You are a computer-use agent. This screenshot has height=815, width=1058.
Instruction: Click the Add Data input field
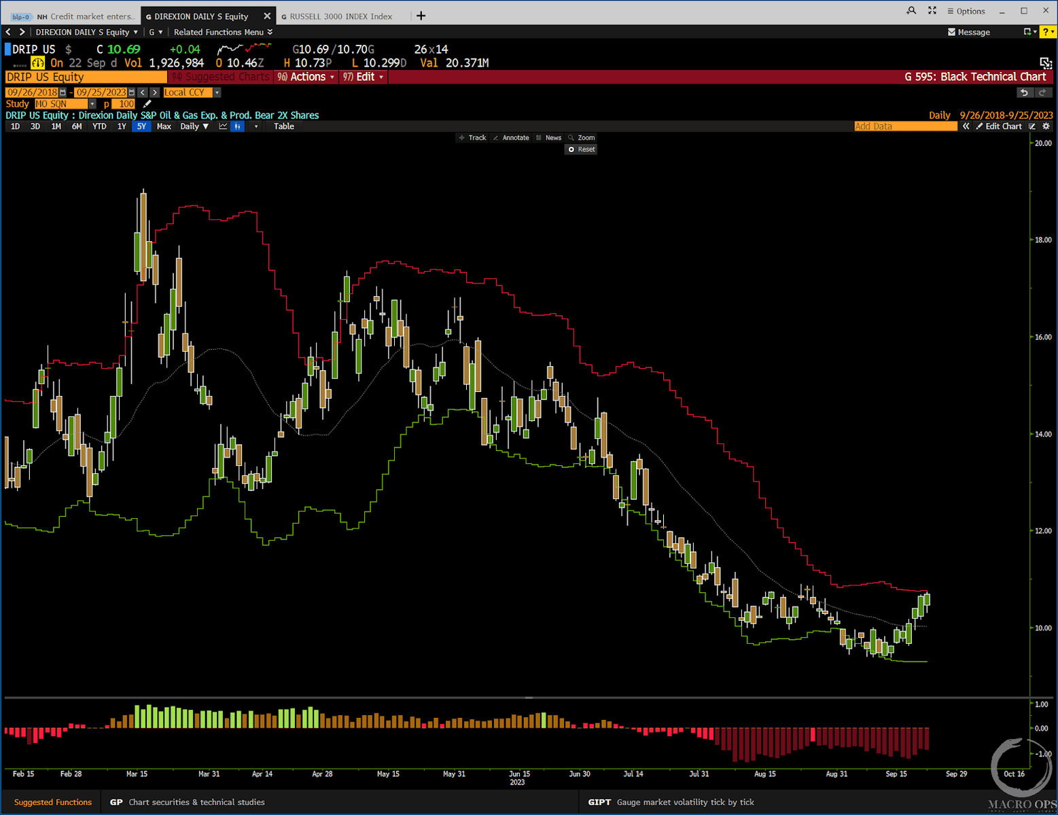905,126
